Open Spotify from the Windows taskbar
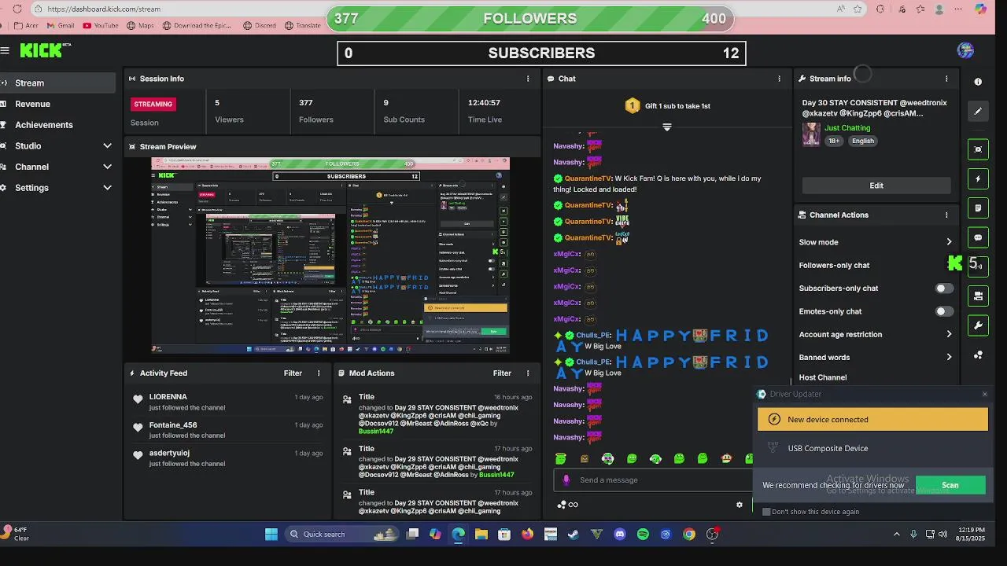The image size is (1007, 566). [643, 535]
